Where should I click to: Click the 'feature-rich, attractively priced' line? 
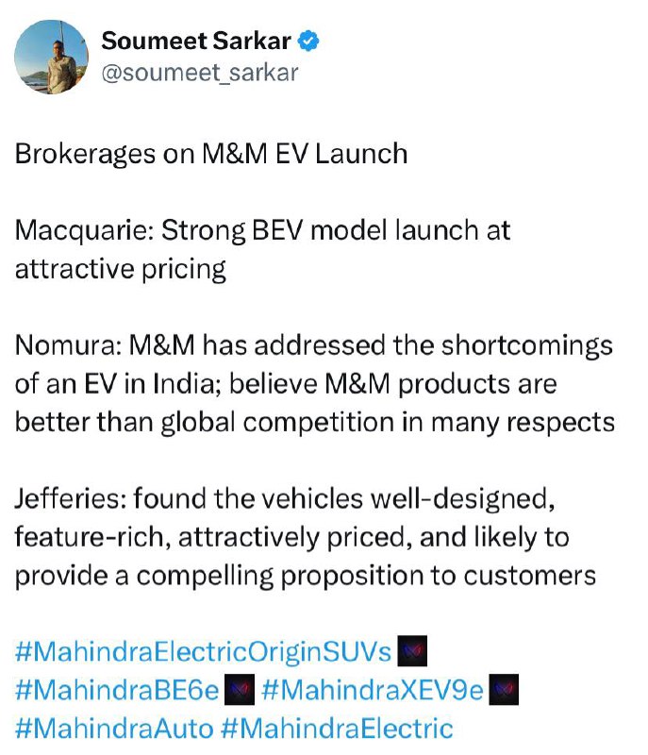(x=292, y=537)
